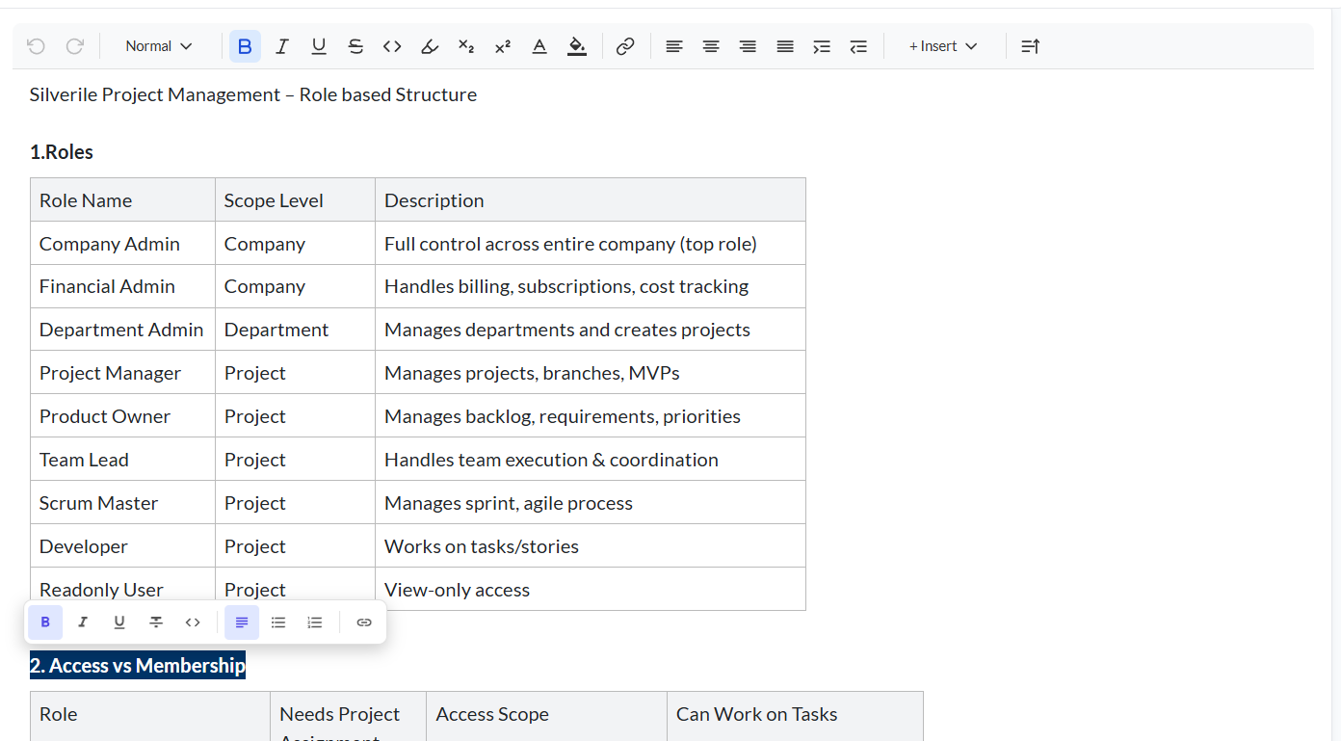The height and width of the screenshot is (741, 1341).
Task: Click the Team Lead cell
Action: (122, 460)
